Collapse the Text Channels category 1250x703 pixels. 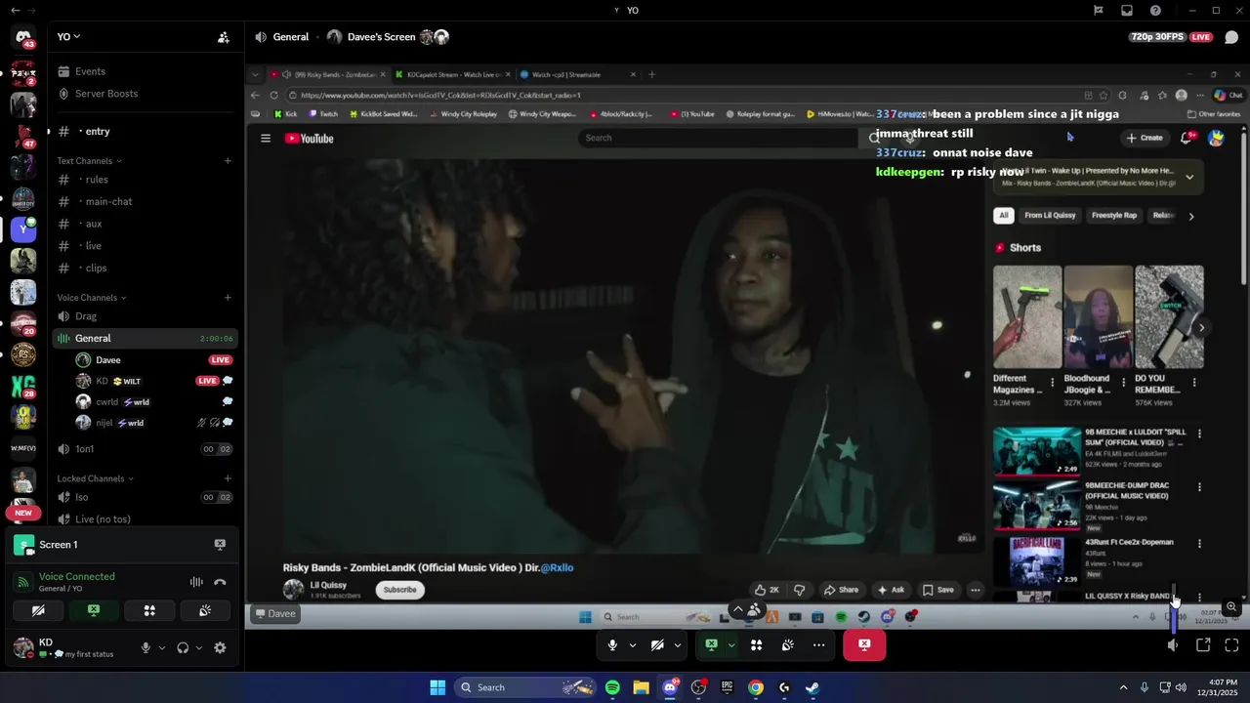(x=90, y=161)
